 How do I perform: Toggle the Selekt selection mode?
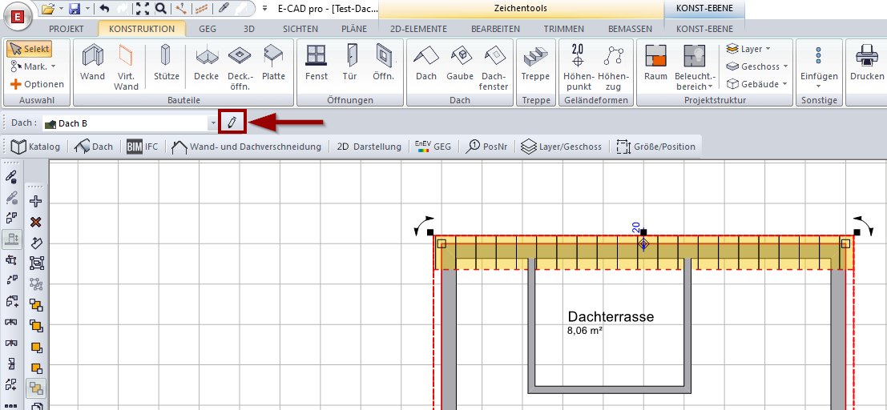pyautogui.click(x=30, y=49)
